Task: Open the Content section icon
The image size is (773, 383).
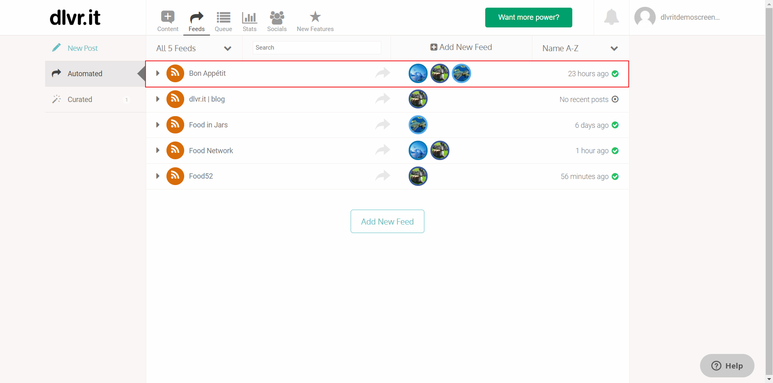Action: [x=168, y=17]
